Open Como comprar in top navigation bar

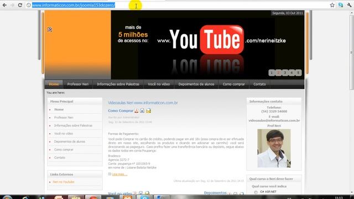pyautogui.click(x=233, y=84)
